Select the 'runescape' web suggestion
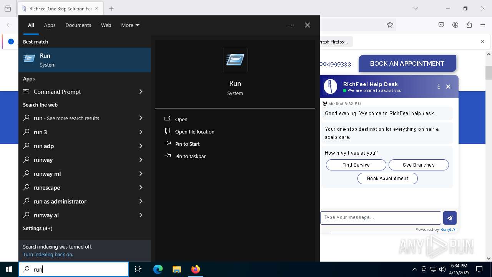This screenshot has width=492, height=277. click(85, 187)
